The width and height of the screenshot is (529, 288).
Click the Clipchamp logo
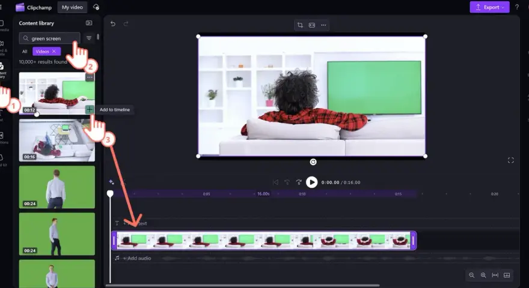pos(20,7)
